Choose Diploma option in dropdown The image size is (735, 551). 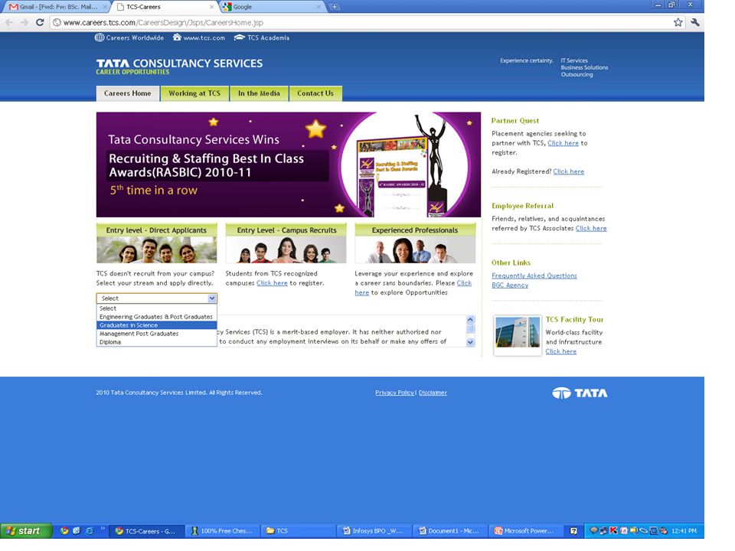[156, 342]
